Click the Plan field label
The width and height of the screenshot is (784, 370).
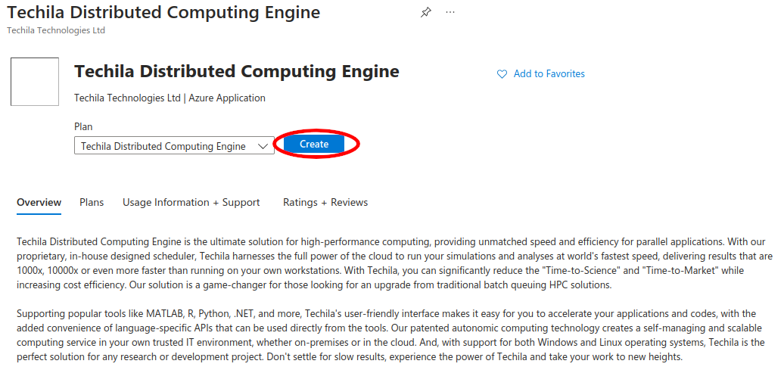pos(83,126)
